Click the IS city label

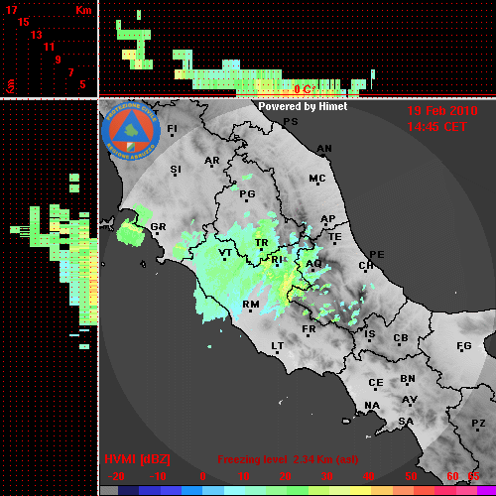(370, 334)
